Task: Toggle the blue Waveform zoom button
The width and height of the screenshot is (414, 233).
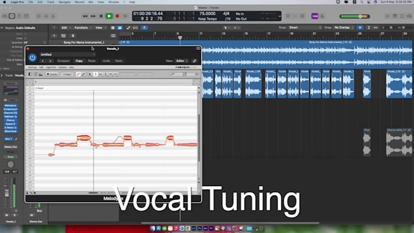Action: coord(360,27)
